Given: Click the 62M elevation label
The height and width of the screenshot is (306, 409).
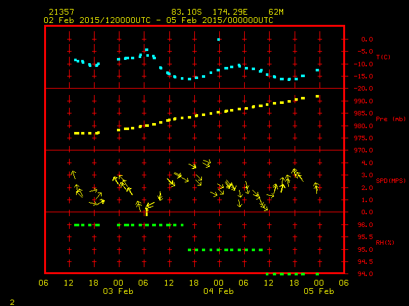Looking at the screenshot, I should 277,12.
